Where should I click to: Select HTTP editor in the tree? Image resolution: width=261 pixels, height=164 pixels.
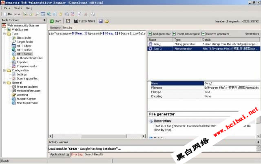coord(24,46)
